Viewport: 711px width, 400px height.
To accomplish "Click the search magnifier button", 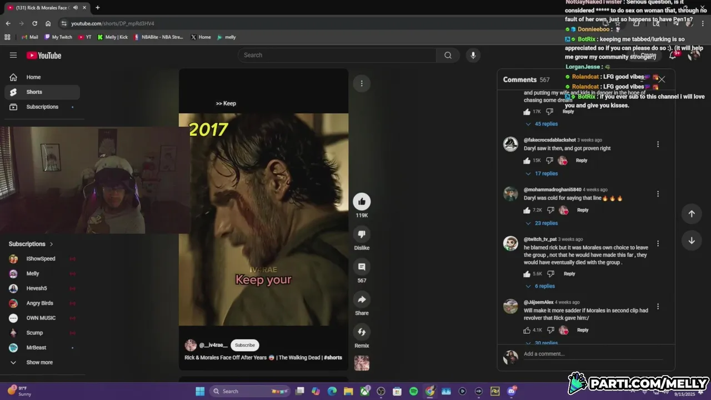I will (448, 55).
